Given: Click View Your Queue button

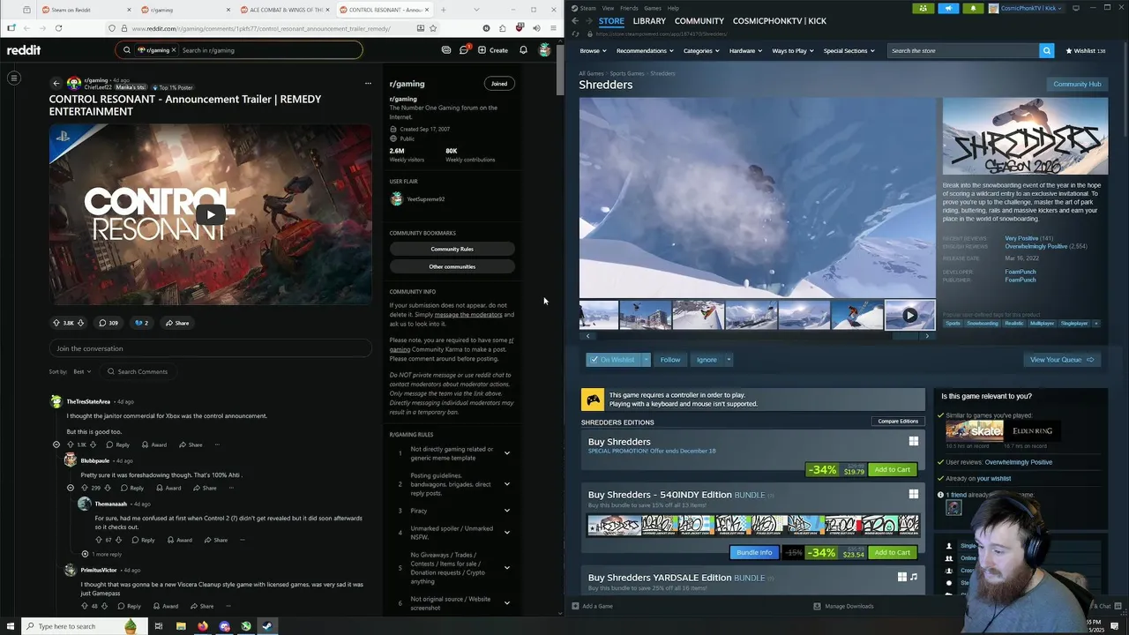Looking at the screenshot, I should 1062,360.
